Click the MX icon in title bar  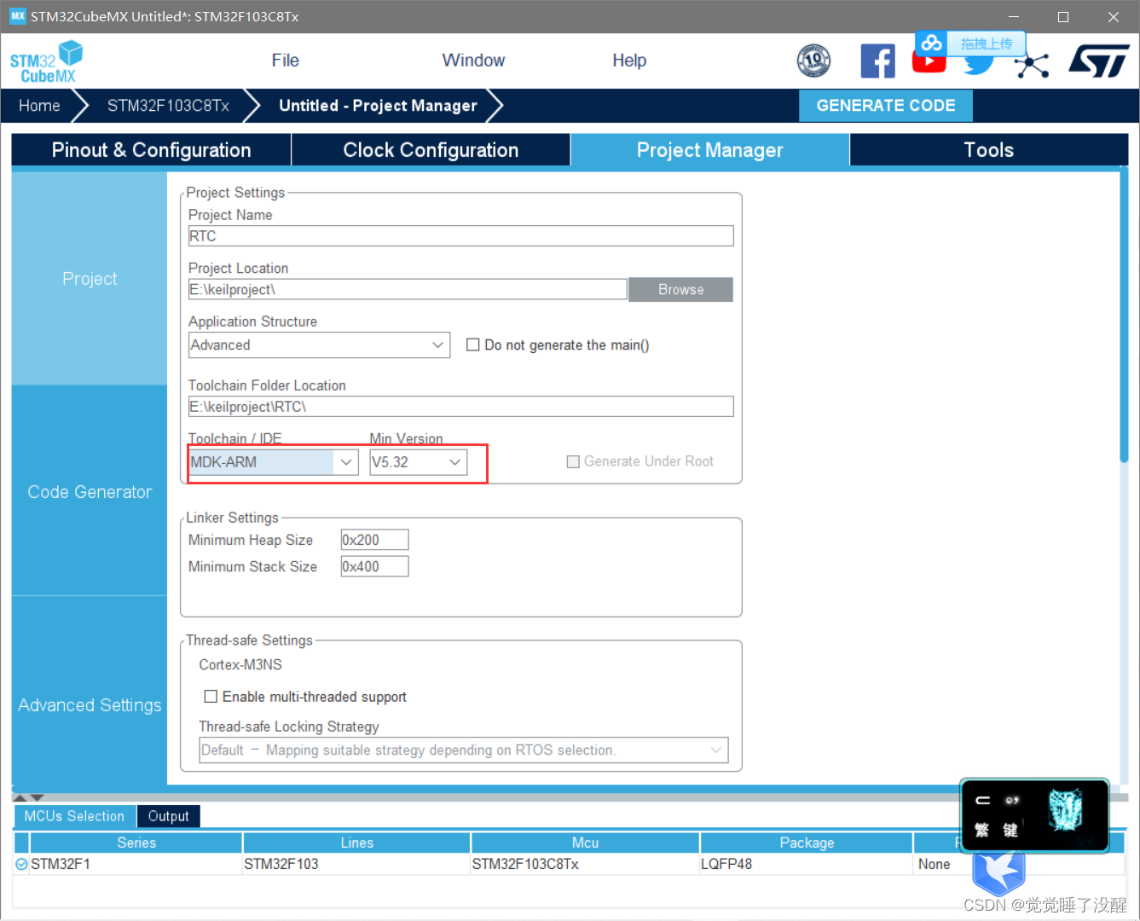click(17, 16)
